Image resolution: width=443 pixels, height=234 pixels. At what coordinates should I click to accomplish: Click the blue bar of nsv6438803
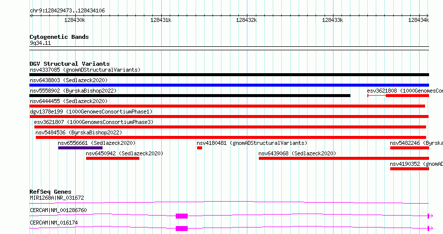tap(229, 85)
